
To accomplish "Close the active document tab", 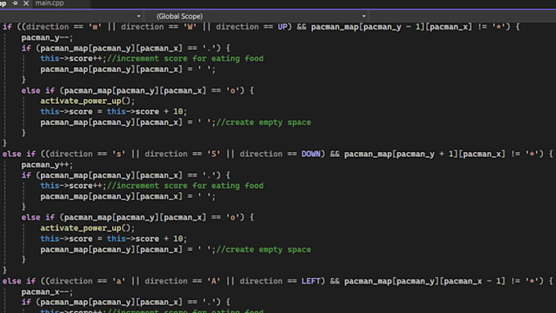I will point(26,3).
